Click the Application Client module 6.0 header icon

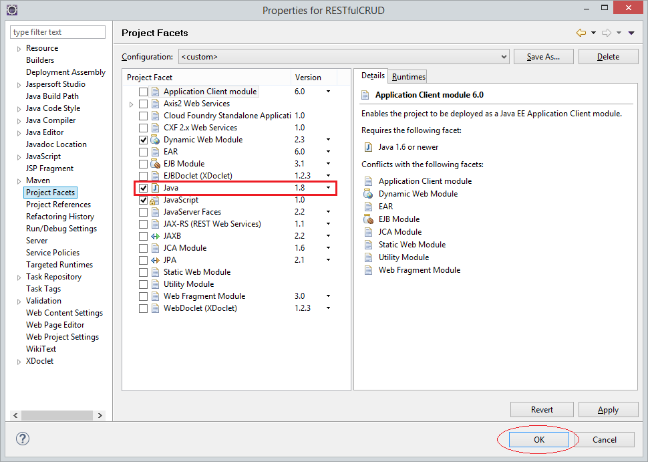tap(365, 95)
